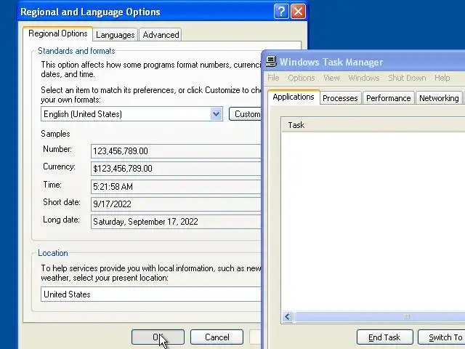Click the Customize button
465x349 pixels.
245,114
